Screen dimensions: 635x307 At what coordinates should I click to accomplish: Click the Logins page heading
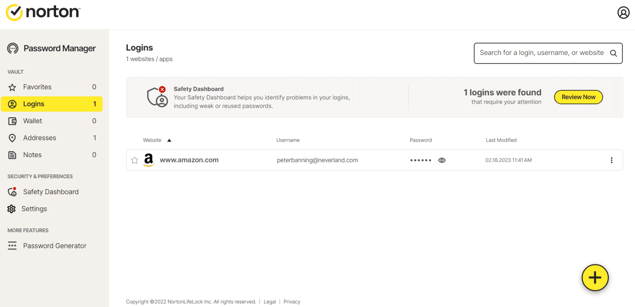(139, 48)
